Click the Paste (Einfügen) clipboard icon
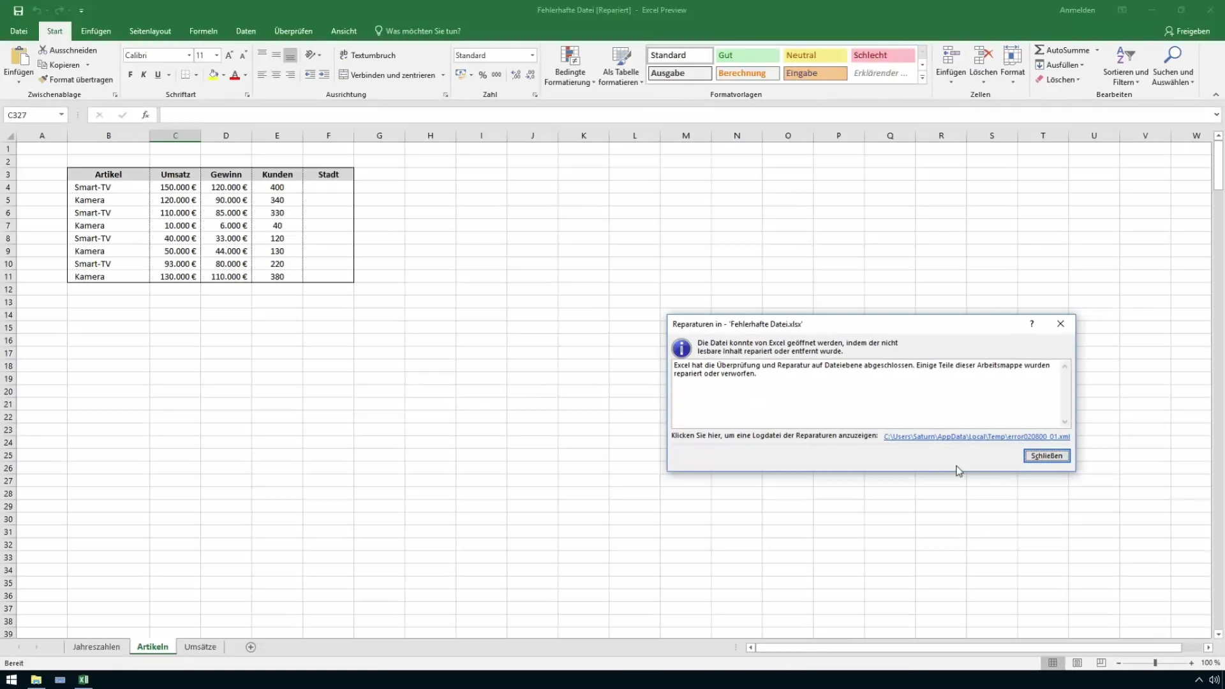This screenshot has height=689, width=1225. pos(19,56)
